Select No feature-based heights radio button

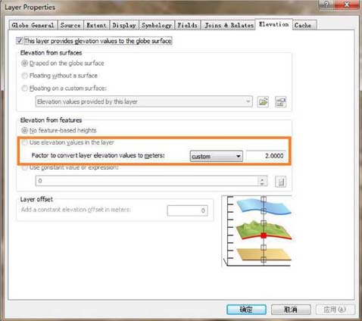click(24, 130)
